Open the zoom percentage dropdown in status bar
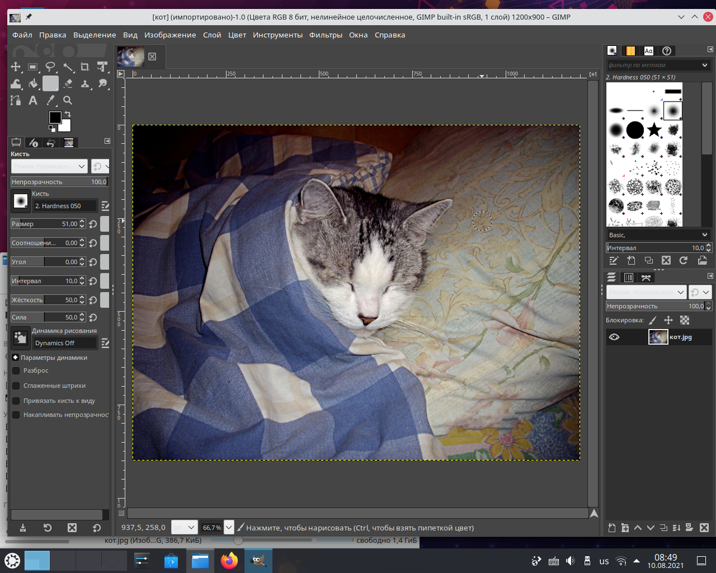Image resolution: width=716 pixels, height=573 pixels. [x=229, y=528]
